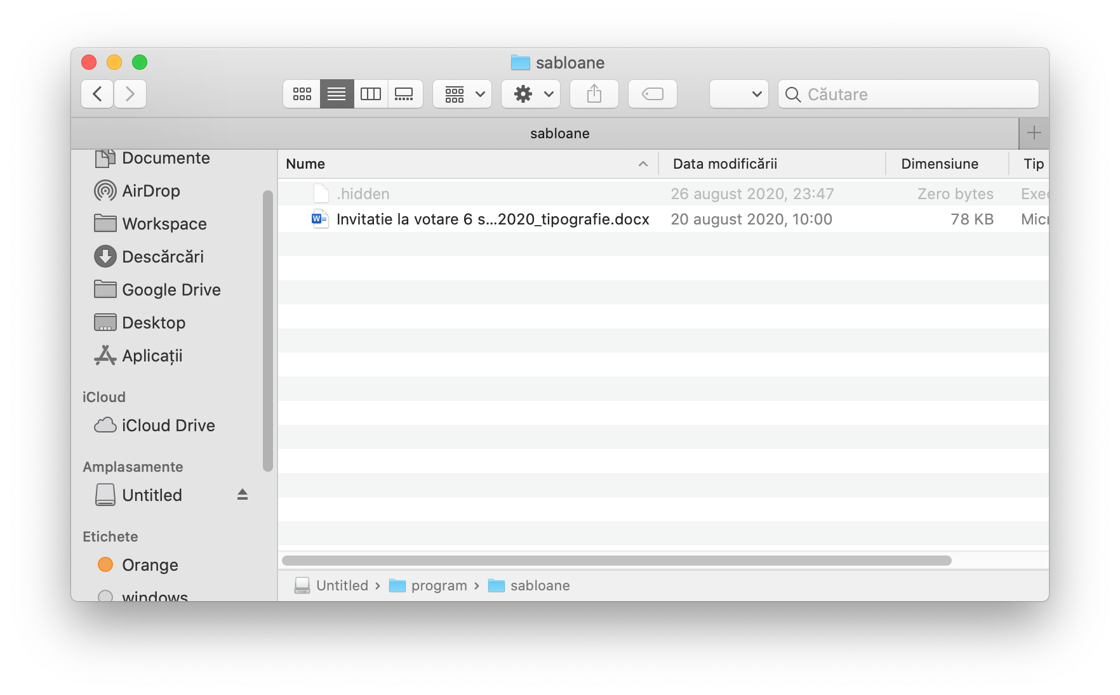Image resolution: width=1120 pixels, height=695 pixels.
Task: Switch to gallery view
Action: pyautogui.click(x=404, y=94)
